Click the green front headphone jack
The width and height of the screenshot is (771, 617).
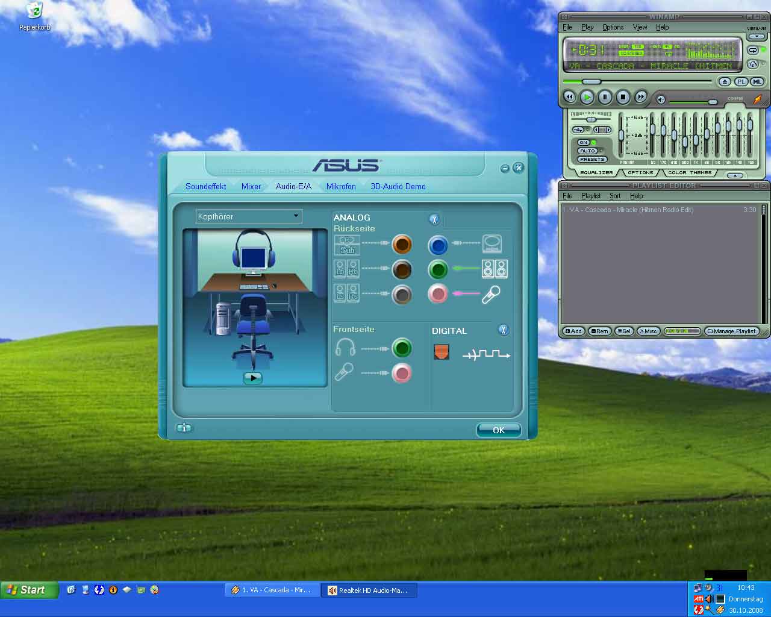402,348
